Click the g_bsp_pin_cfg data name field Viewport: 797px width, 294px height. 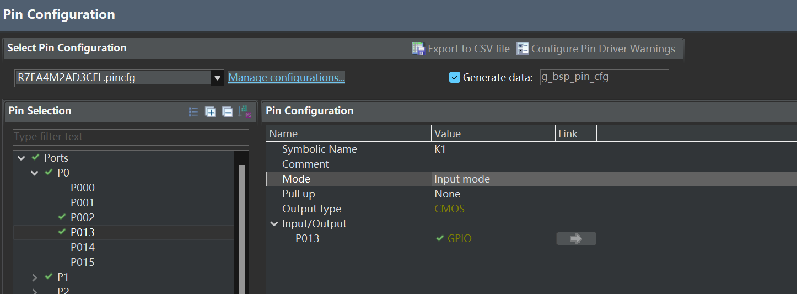[x=604, y=77]
